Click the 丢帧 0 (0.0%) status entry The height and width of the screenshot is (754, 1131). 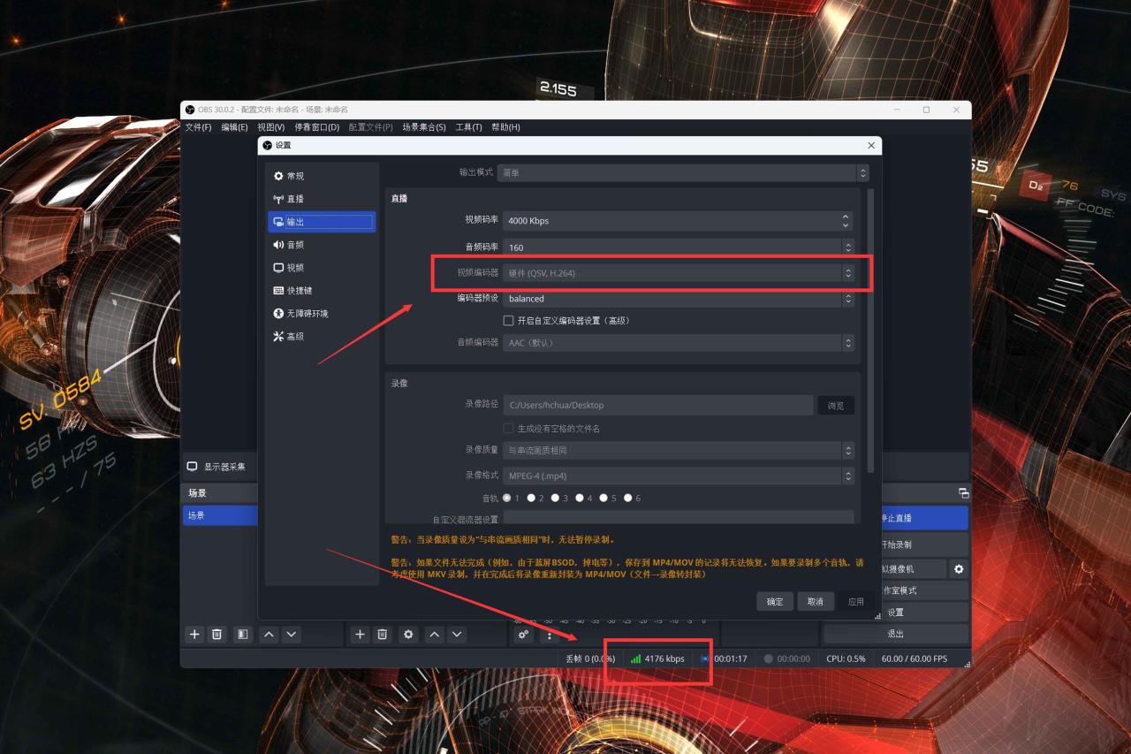(590, 659)
